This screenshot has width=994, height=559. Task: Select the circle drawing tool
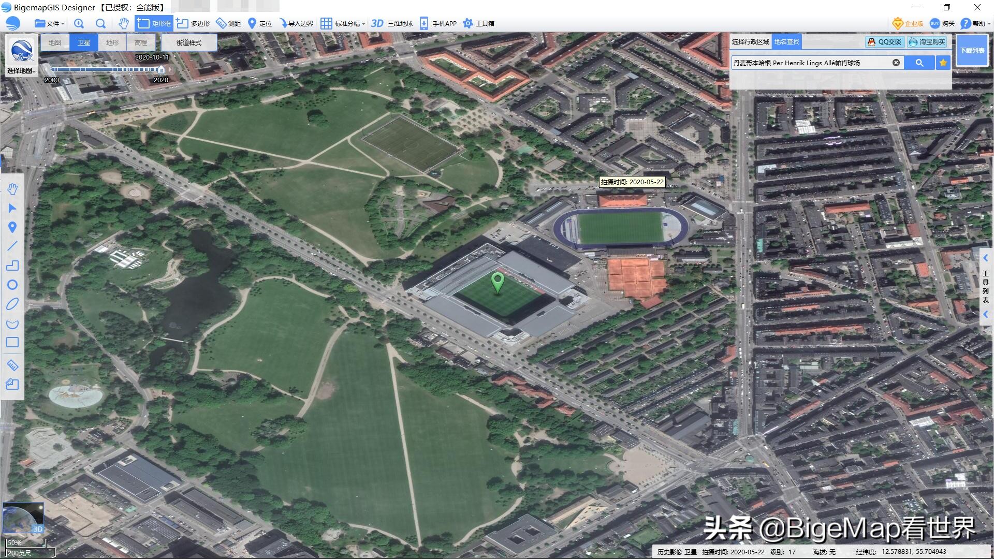point(13,285)
